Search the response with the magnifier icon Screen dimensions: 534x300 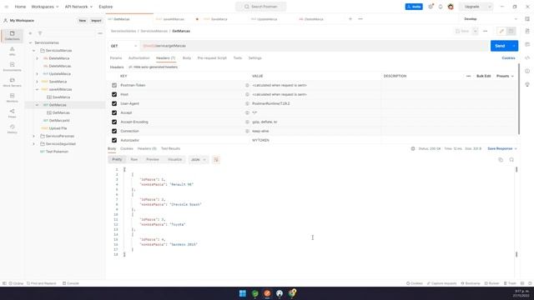(x=511, y=159)
